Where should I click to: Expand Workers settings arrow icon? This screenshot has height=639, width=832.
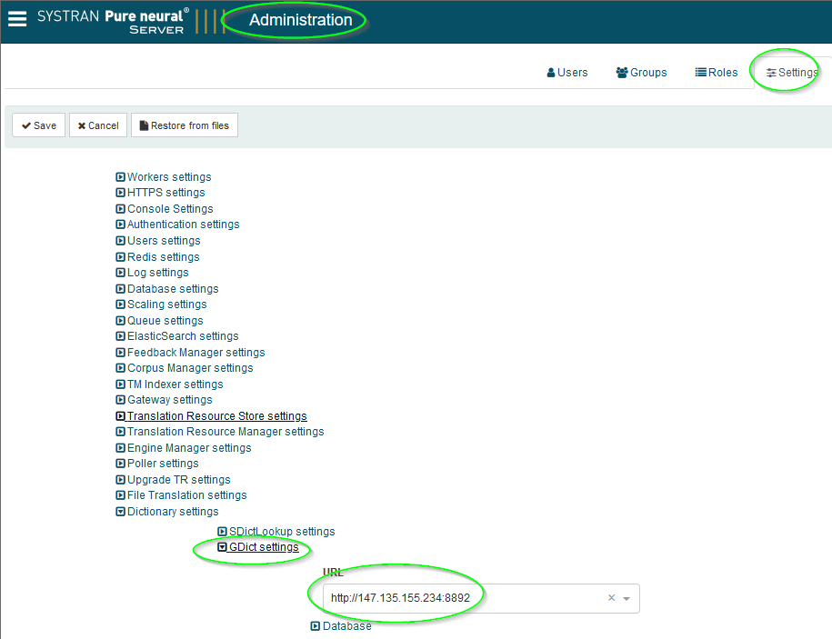tap(120, 177)
